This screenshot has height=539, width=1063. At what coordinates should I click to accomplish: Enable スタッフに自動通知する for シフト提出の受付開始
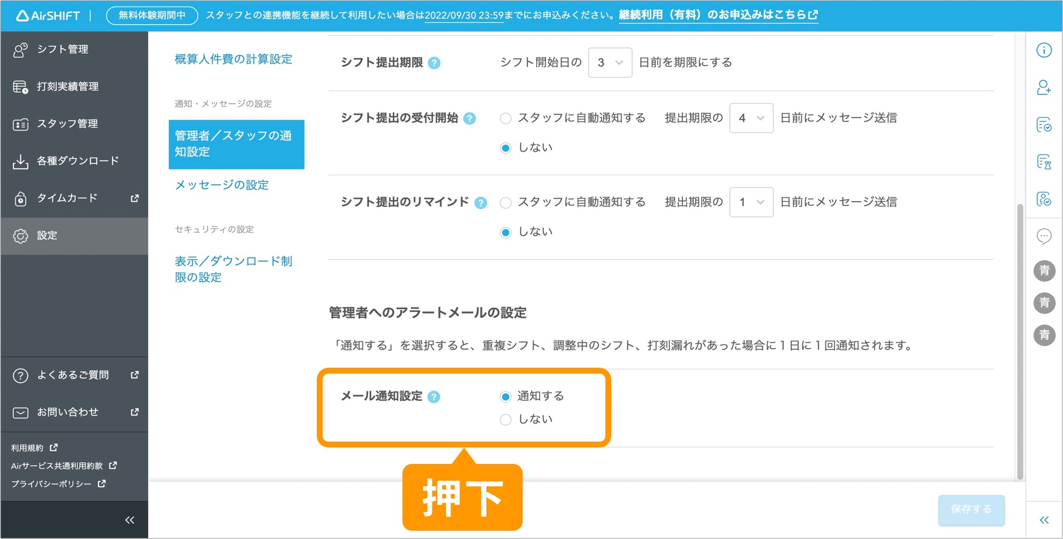click(x=505, y=118)
